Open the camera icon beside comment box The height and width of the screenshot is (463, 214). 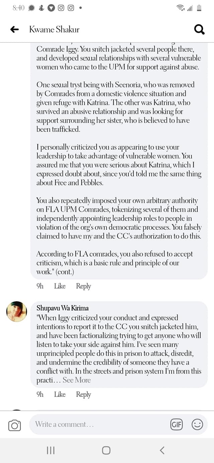pyautogui.click(x=14, y=425)
